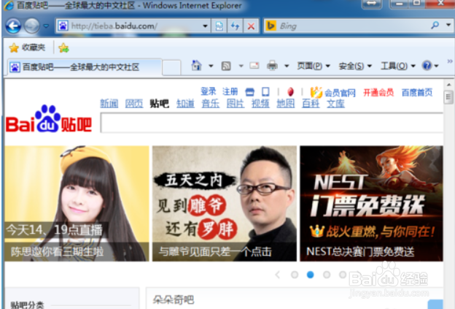Click the browser Forward arrow button
This screenshot has height=309, width=455.
coord(31,26)
